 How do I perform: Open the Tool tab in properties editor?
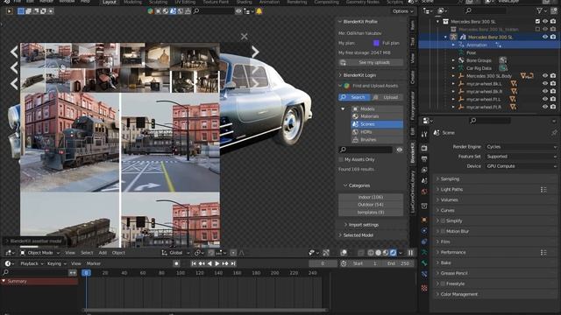click(x=424, y=134)
